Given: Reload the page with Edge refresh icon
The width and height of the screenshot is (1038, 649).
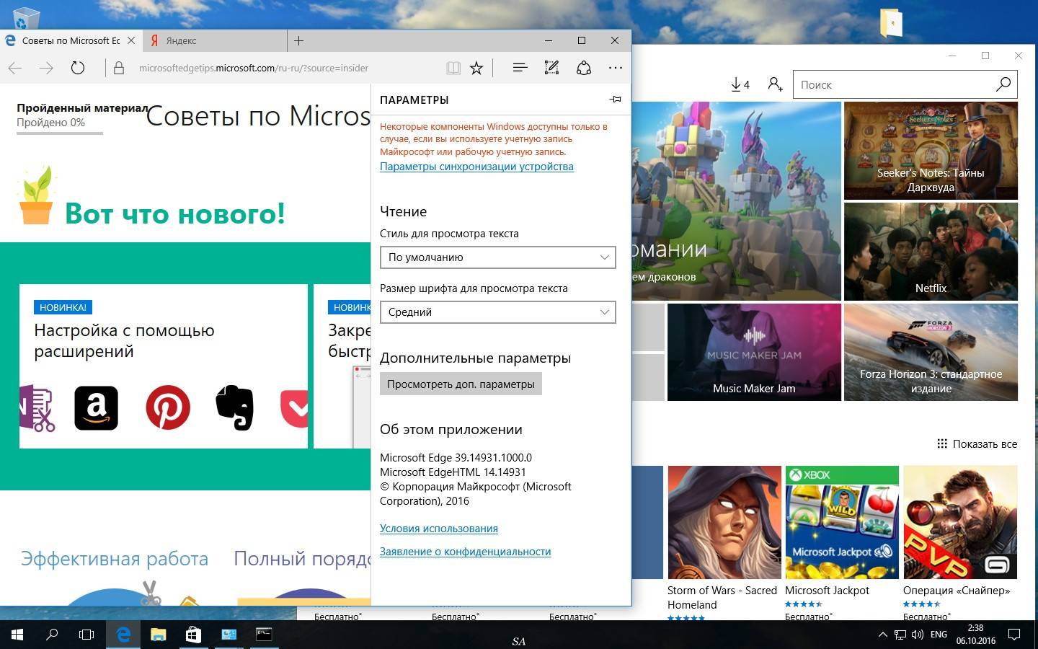Looking at the screenshot, I should click(78, 68).
